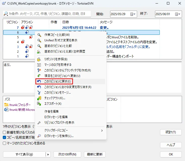Uncheck the コピー/名前変更 checkbox
185x161 pixels.
(x=4, y=137)
